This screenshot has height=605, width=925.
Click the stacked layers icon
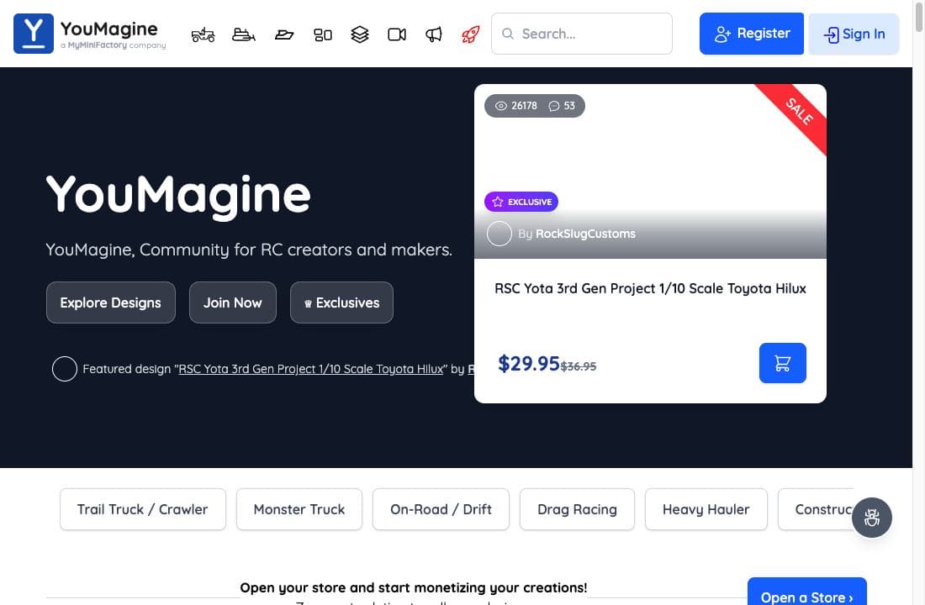[360, 34]
